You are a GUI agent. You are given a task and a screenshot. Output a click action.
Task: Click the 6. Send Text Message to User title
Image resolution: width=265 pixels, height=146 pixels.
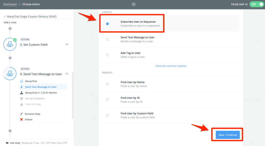point(41,74)
